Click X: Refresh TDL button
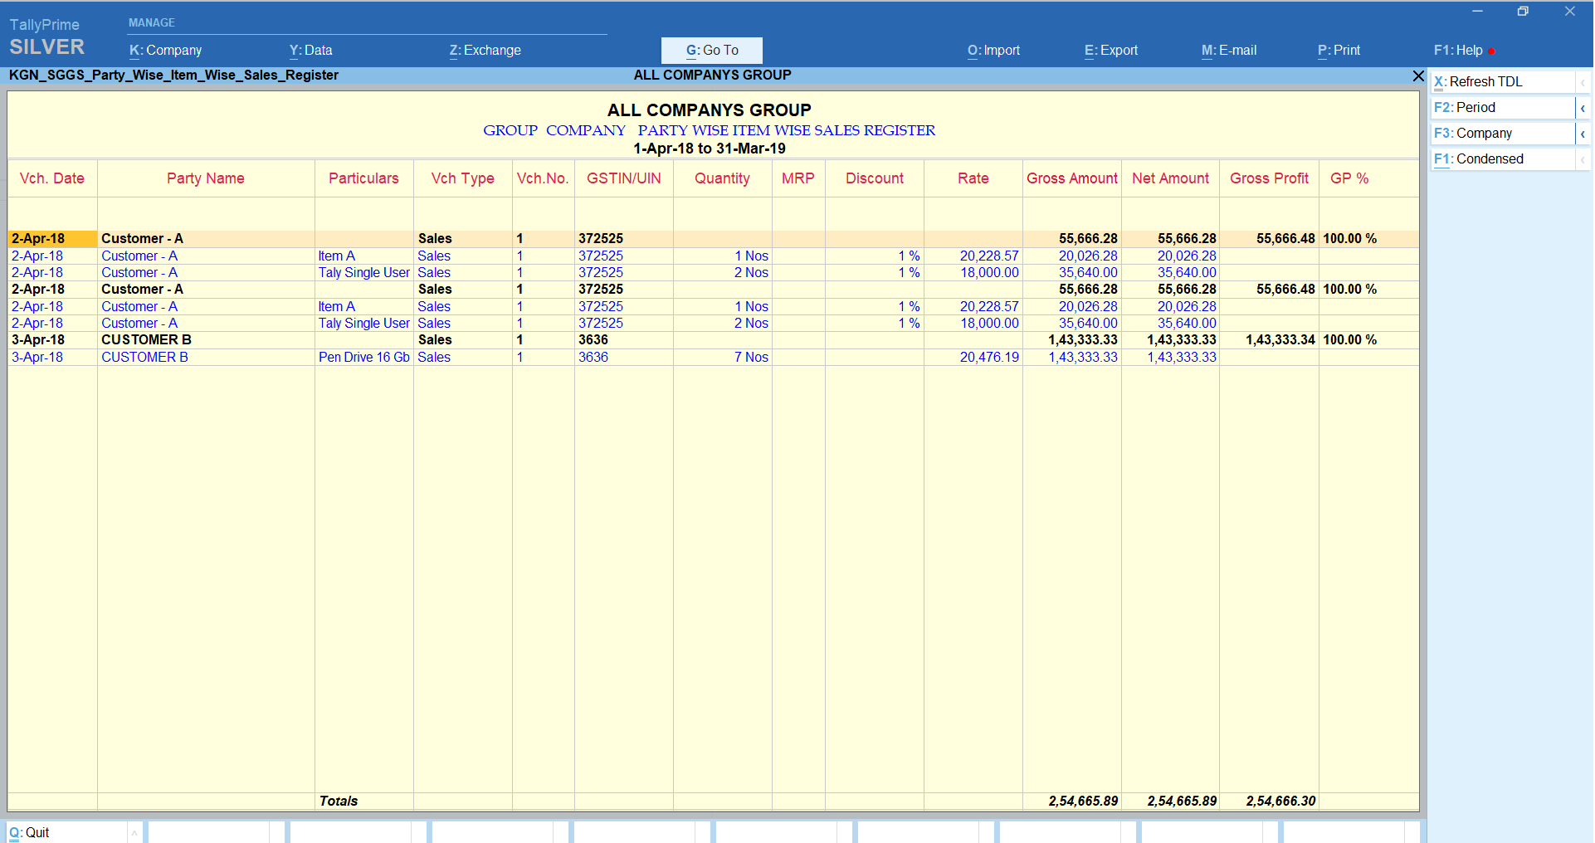Image resolution: width=1595 pixels, height=843 pixels. click(1503, 82)
